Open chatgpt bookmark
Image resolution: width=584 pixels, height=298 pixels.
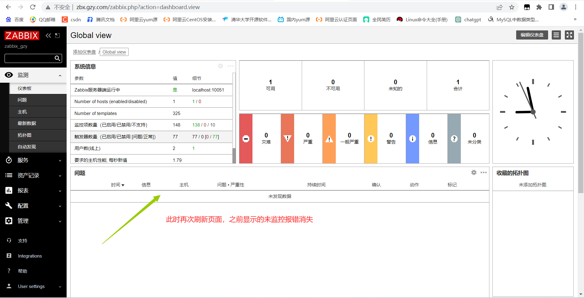coord(468,19)
